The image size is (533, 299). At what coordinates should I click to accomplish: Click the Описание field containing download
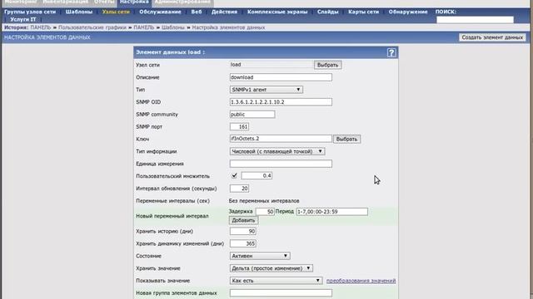[x=281, y=77]
